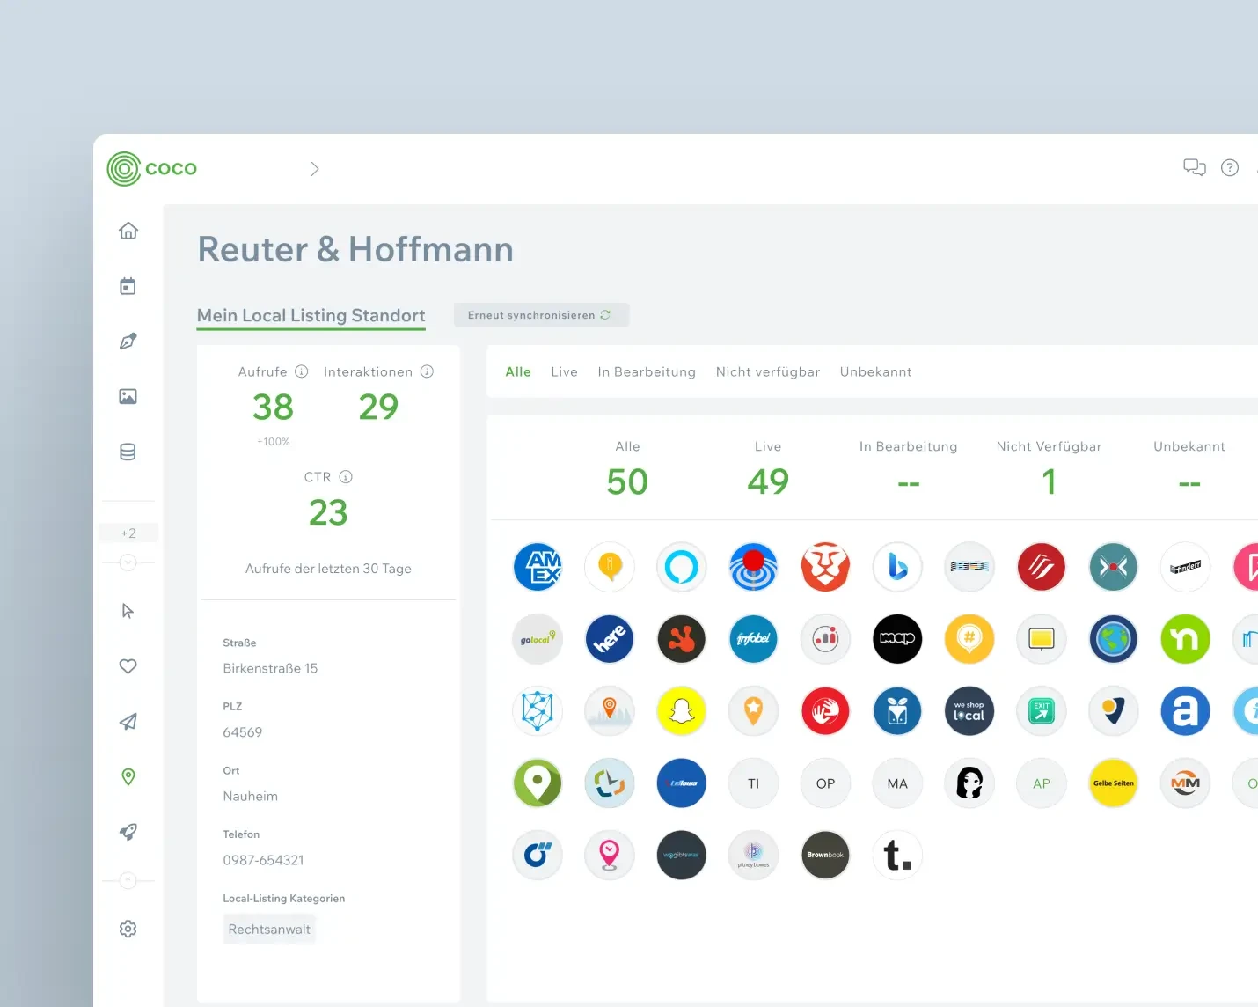This screenshot has height=1007, width=1258.
Task: Open the OP listing placeholder
Action: click(825, 783)
